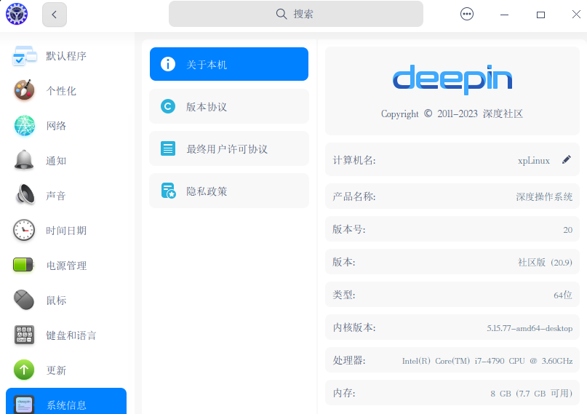The height and width of the screenshot is (414, 587).
Task: Click the 搜索 search field
Action: pyautogui.click(x=296, y=14)
